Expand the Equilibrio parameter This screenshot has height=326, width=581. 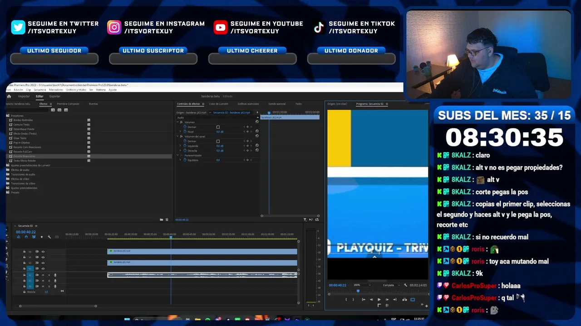coord(181,160)
